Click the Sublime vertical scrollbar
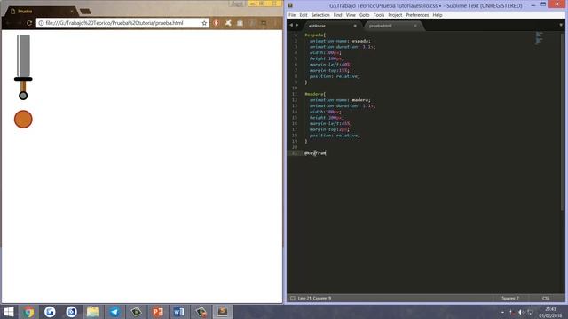This screenshot has height=319, width=568. tap(563, 123)
